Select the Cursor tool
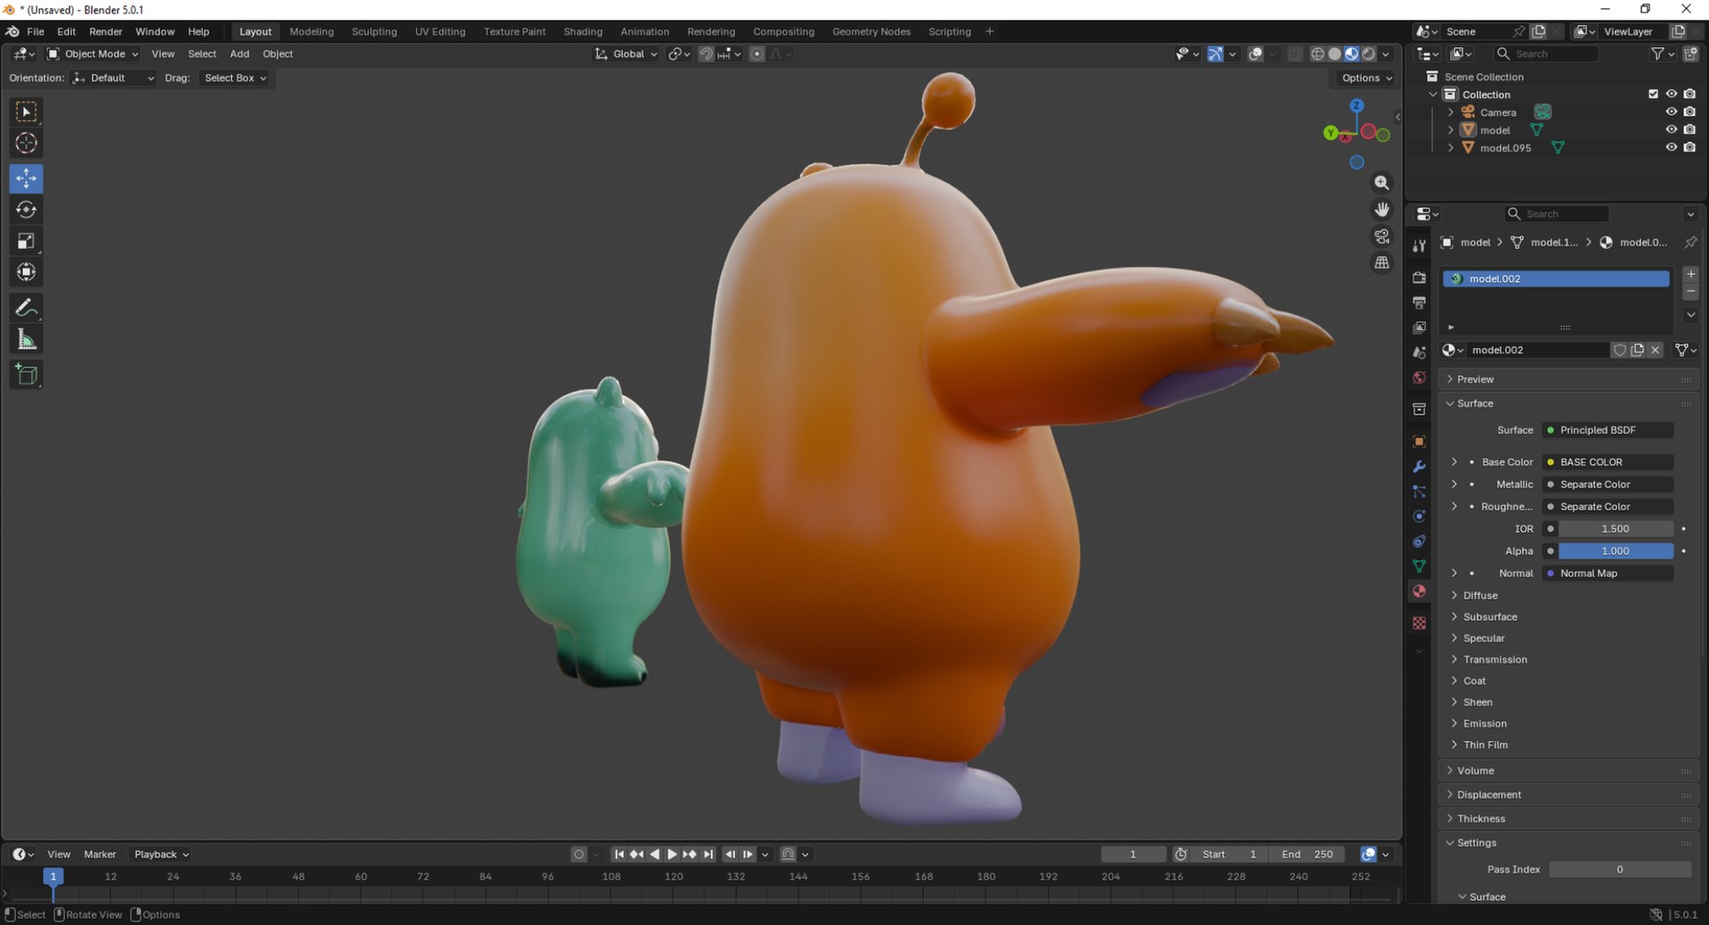This screenshot has height=925, width=1709. pos(26,143)
